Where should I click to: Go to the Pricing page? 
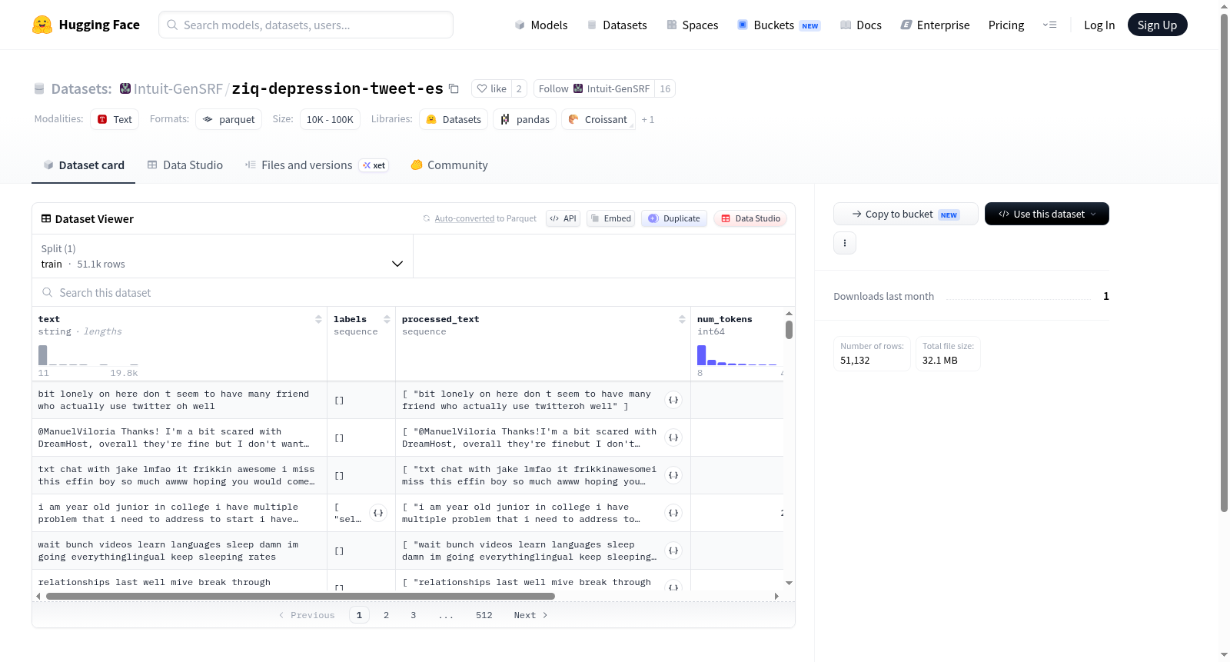point(1006,25)
